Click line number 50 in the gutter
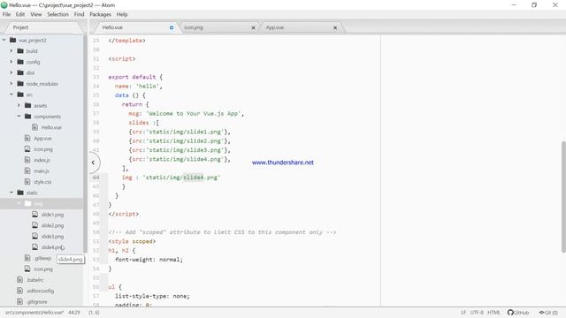The image size is (566, 318). click(96, 231)
